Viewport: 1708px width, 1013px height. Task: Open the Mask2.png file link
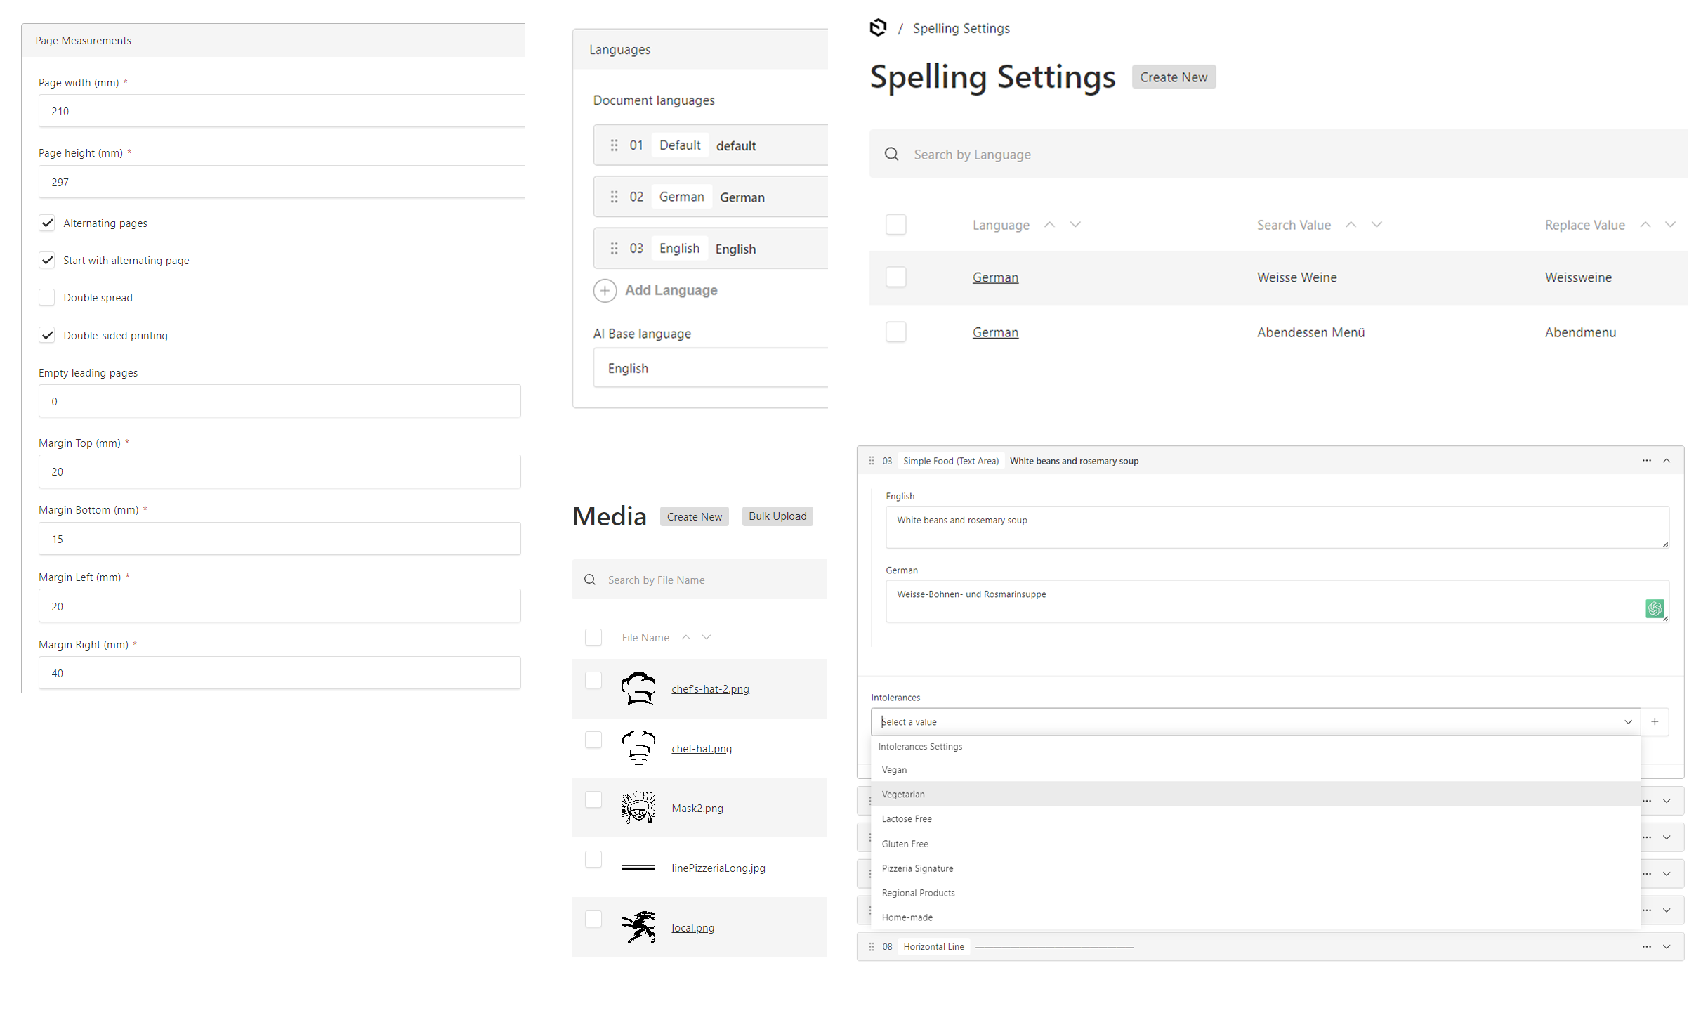coord(697,808)
